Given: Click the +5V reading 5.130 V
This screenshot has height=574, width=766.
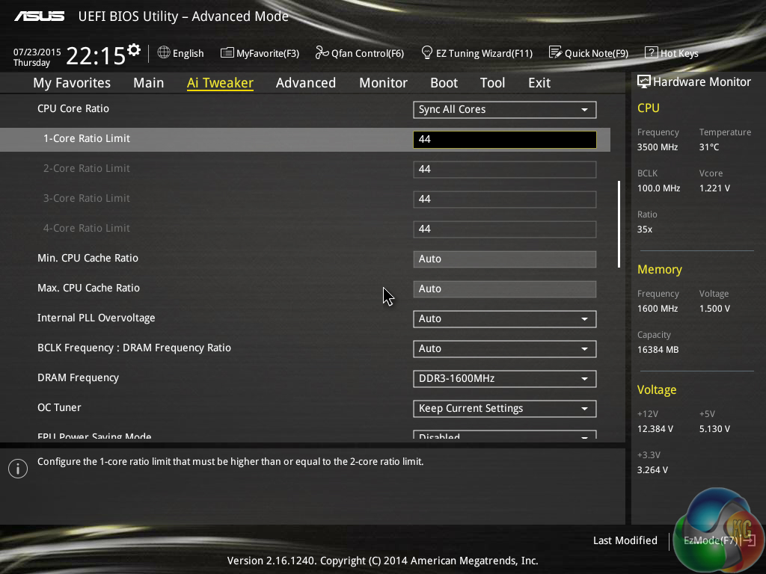Looking at the screenshot, I should coord(714,429).
